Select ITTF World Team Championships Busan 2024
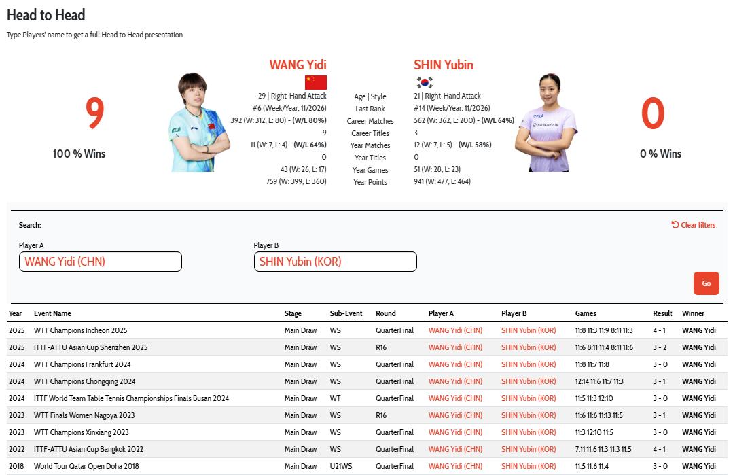 pos(131,398)
